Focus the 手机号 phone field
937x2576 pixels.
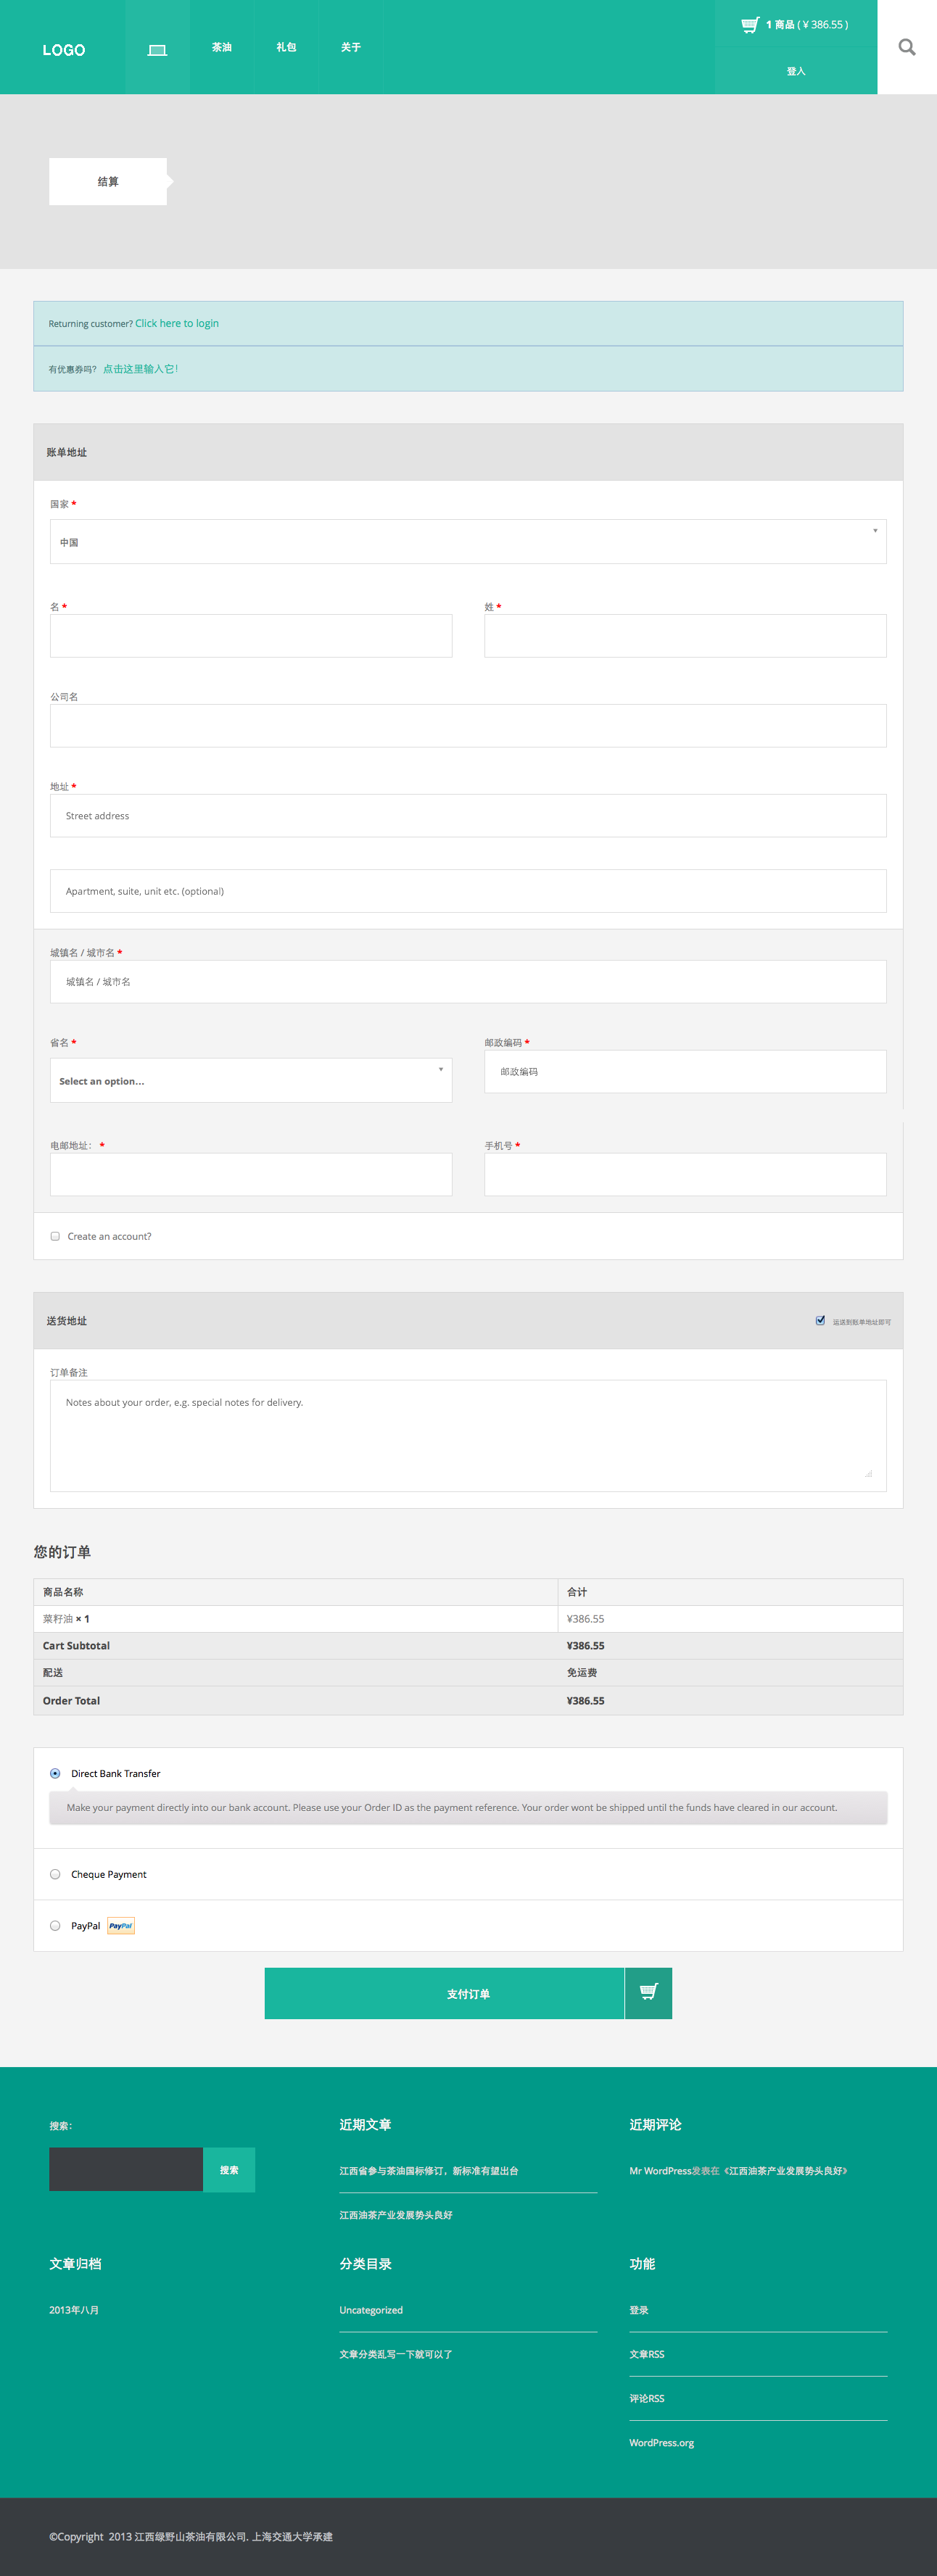685,1175
